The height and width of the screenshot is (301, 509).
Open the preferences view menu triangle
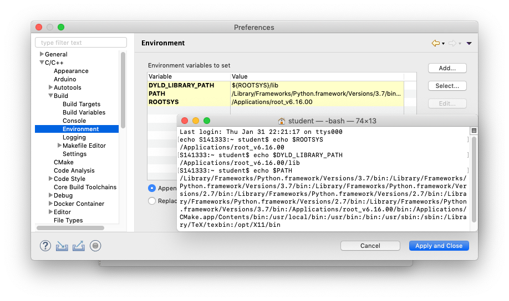pos(469,43)
